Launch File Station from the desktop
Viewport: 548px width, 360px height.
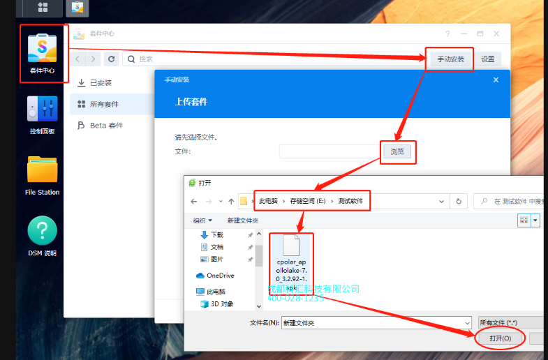click(43, 176)
